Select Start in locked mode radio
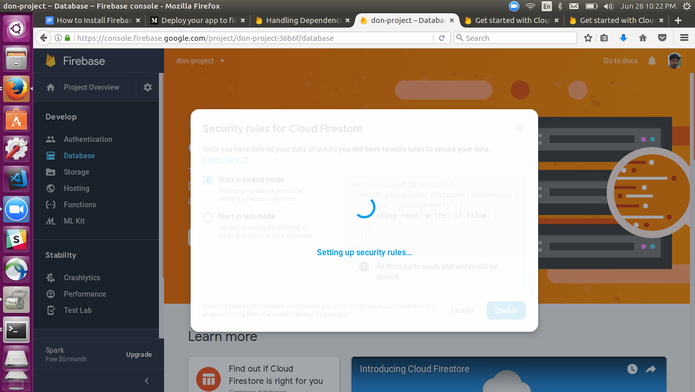Screen dimensions: 695x392 208,180
